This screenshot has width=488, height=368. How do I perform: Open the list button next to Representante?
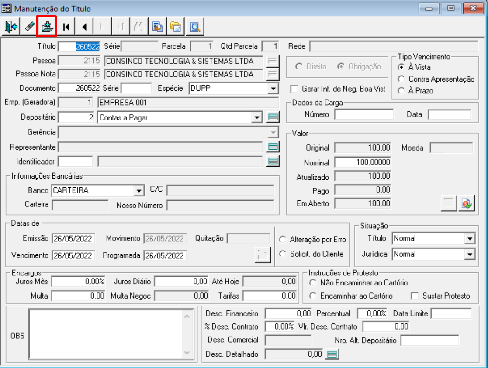(273, 147)
